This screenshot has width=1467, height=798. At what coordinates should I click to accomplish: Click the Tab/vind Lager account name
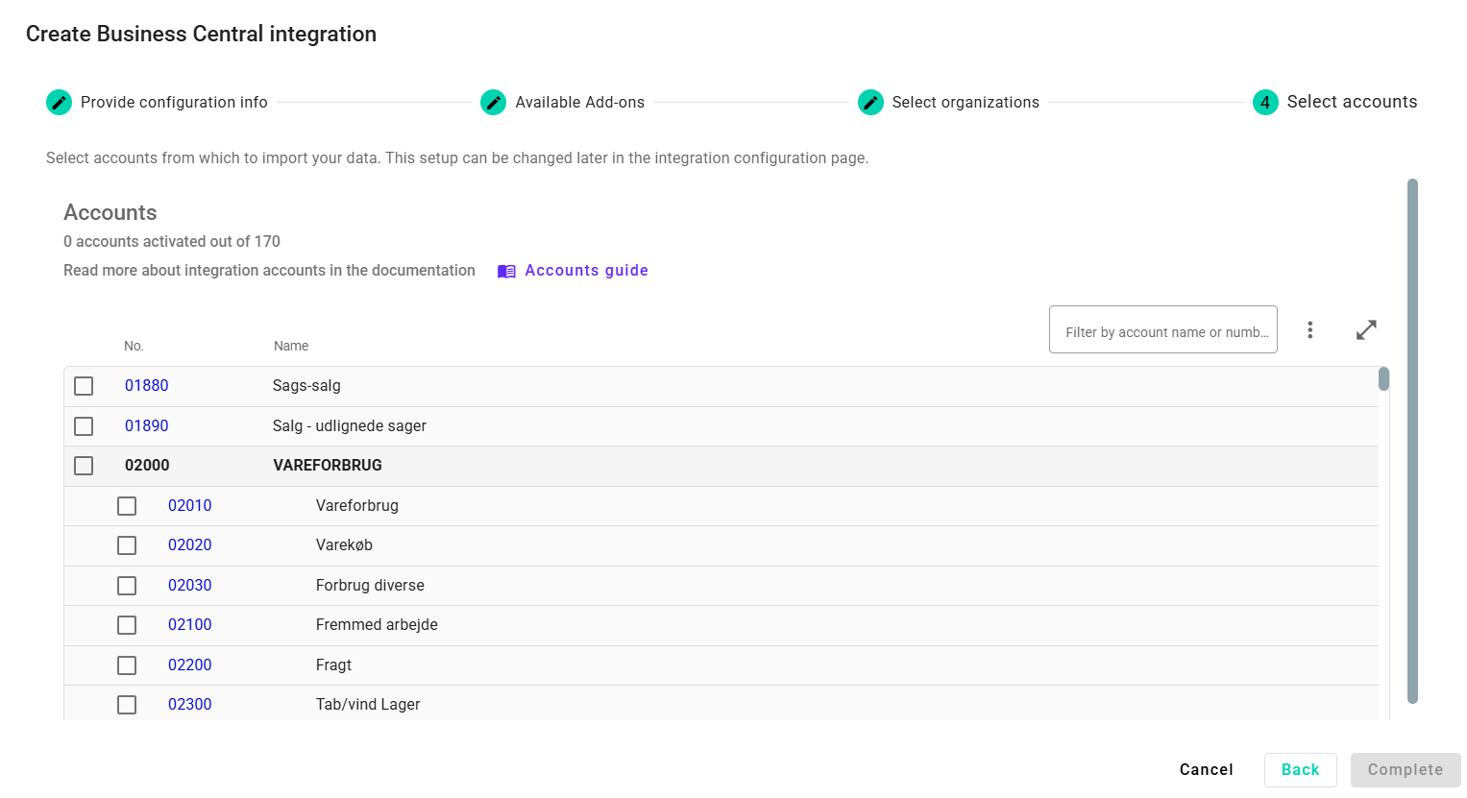368,705
